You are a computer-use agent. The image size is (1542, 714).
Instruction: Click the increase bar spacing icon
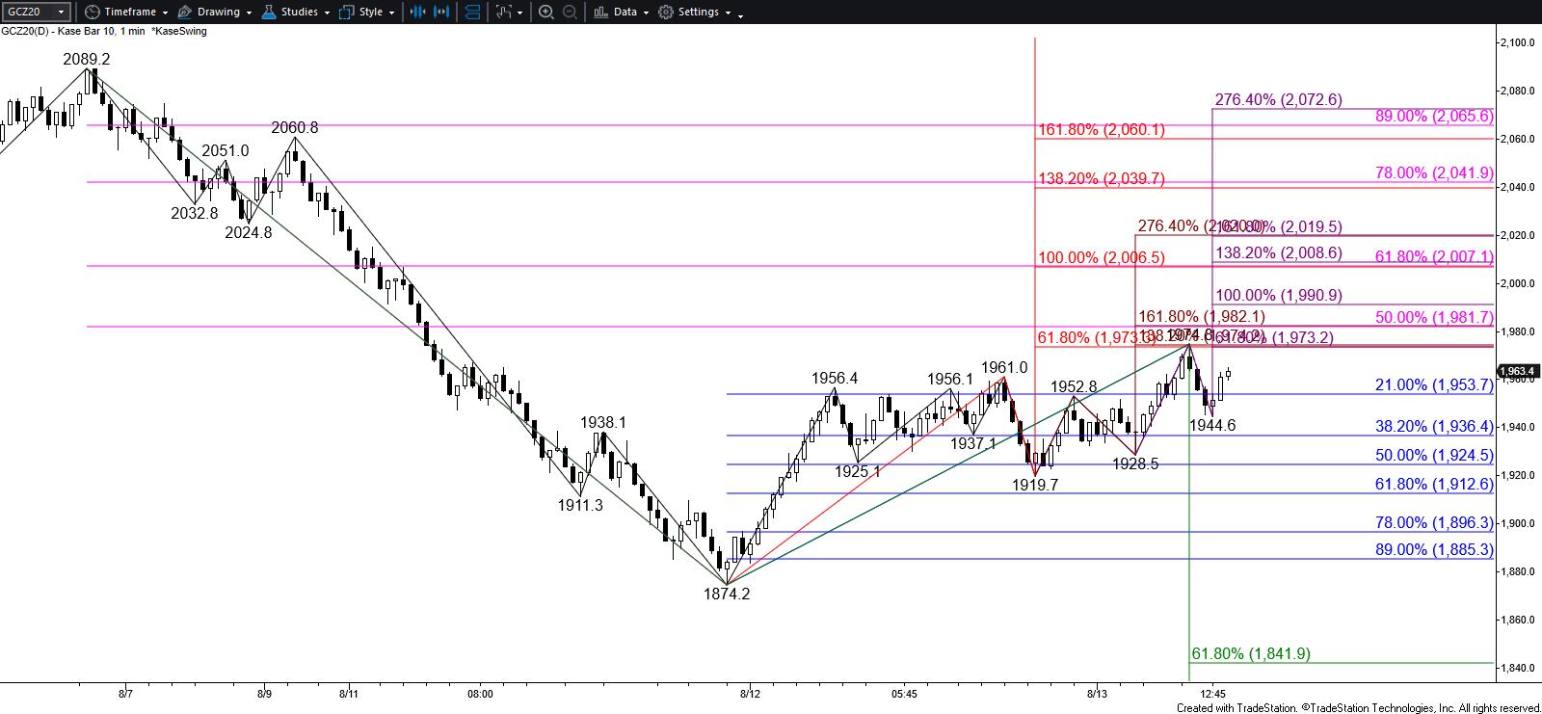(x=442, y=13)
